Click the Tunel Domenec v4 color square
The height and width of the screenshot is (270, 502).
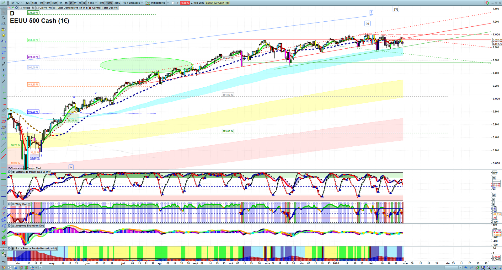point(54,8)
